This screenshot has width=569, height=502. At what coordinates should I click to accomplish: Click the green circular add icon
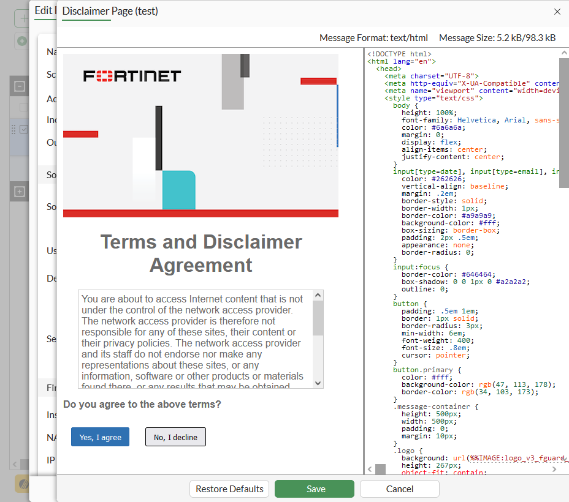(x=22, y=41)
